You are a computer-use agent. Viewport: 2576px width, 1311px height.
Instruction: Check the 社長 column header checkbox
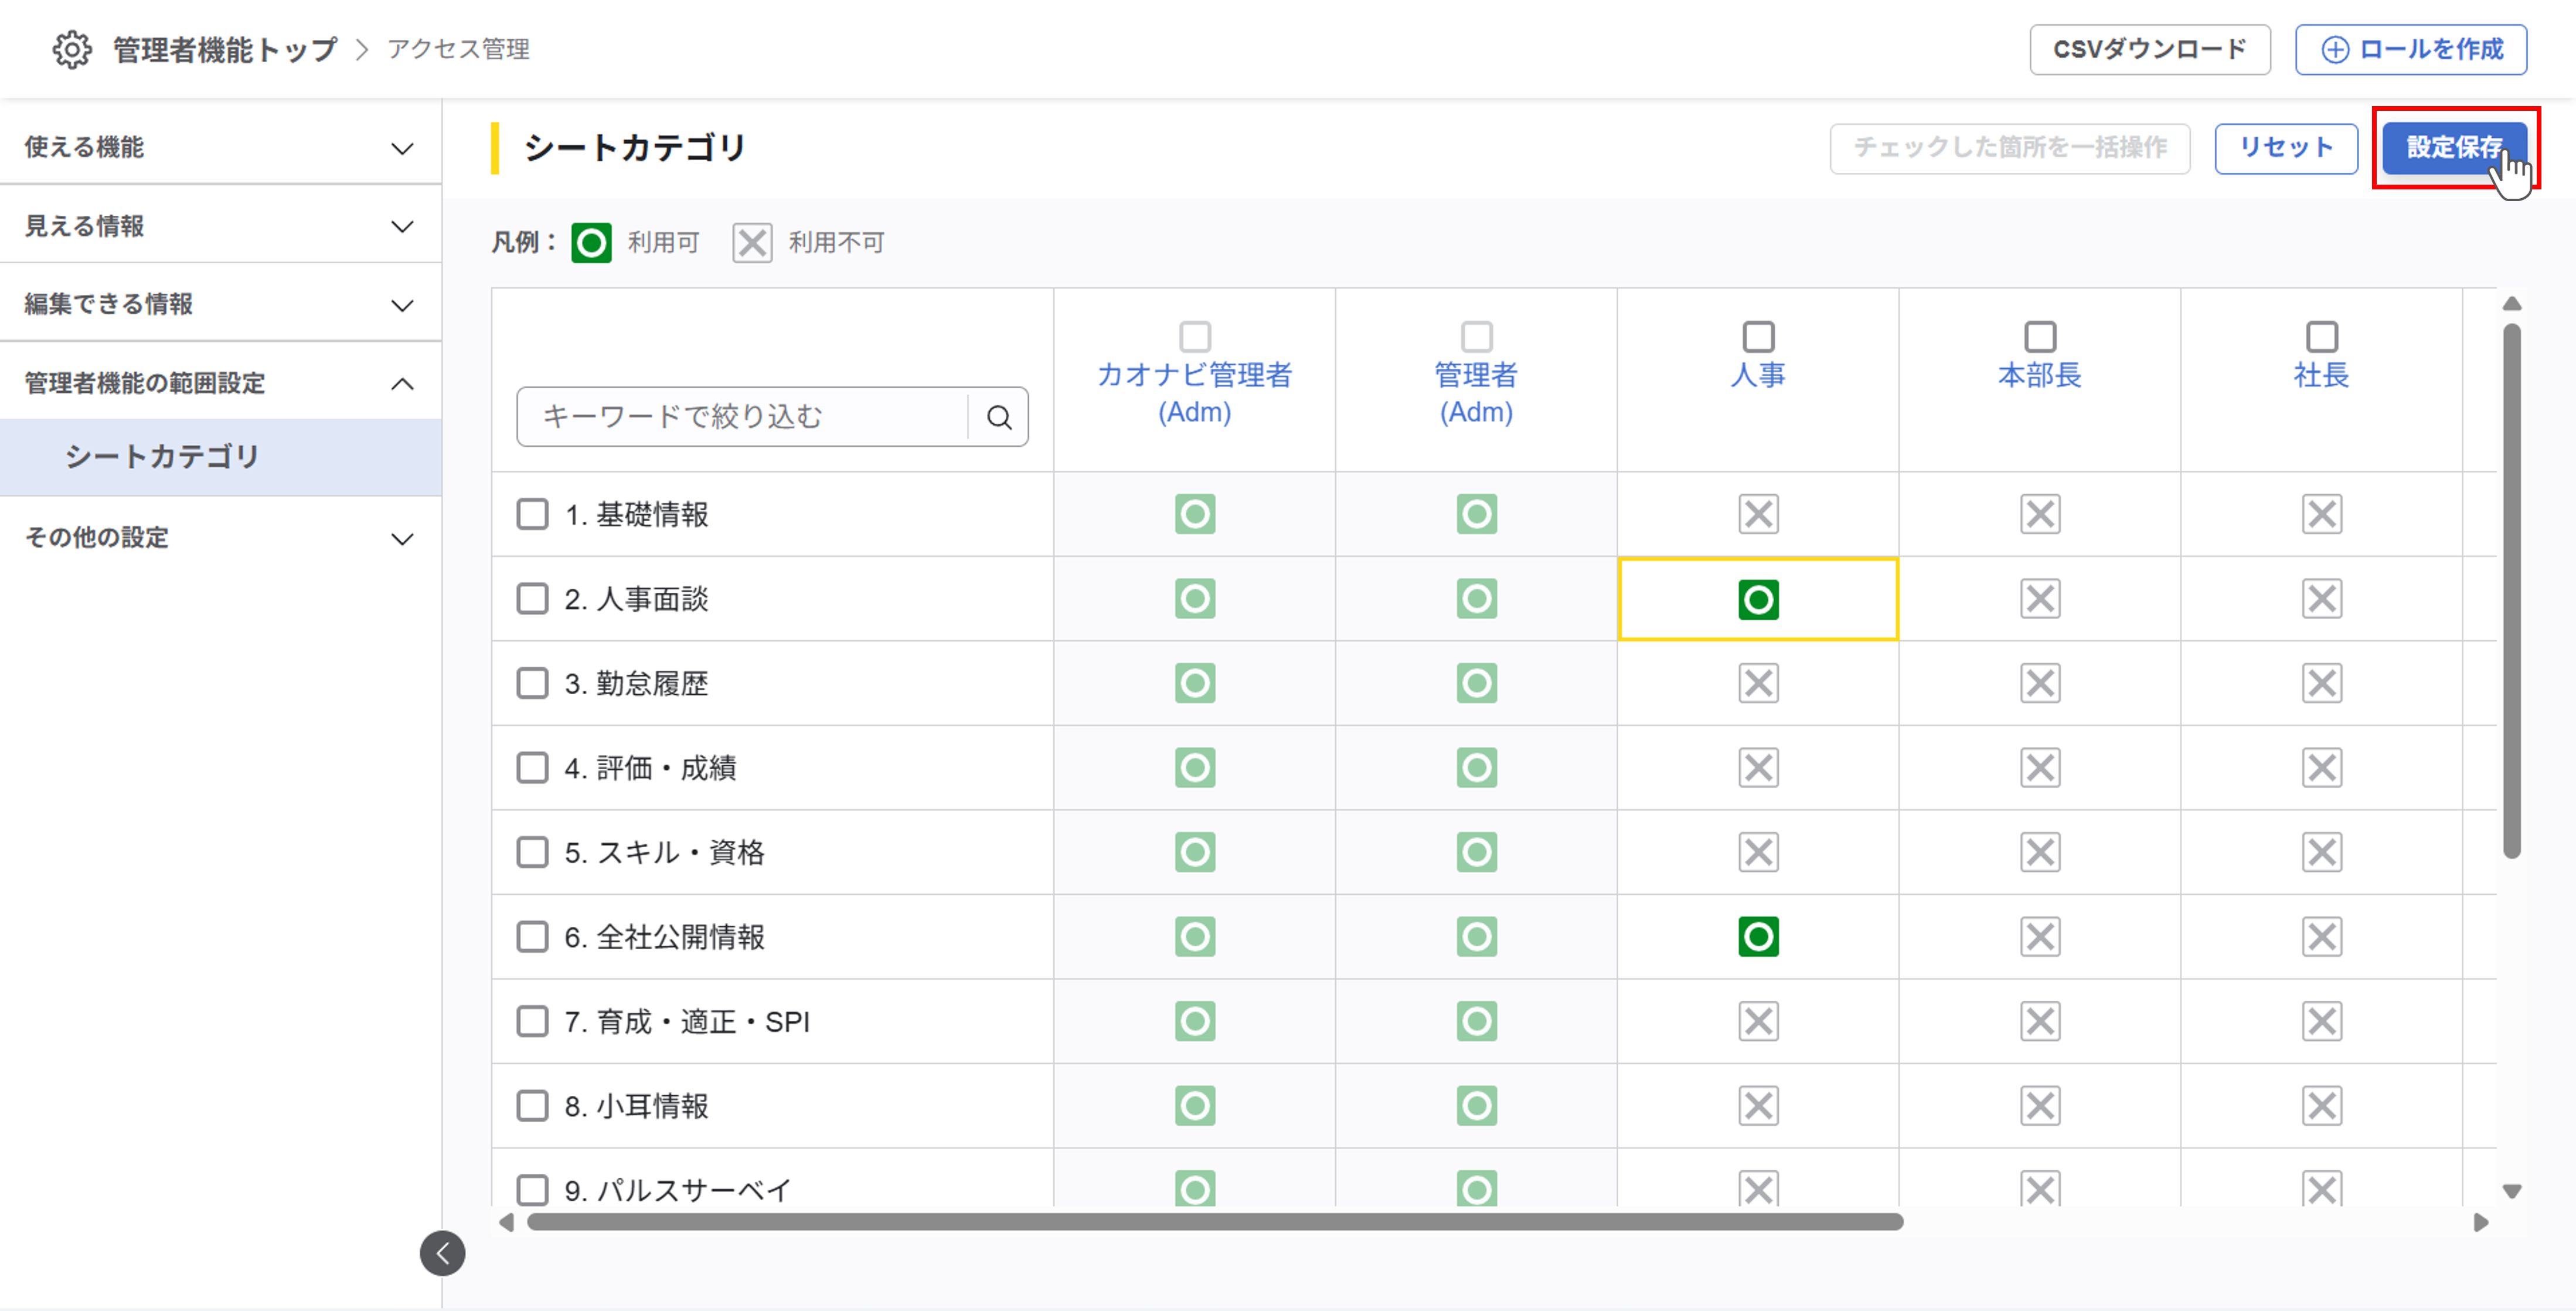[2321, 336]
